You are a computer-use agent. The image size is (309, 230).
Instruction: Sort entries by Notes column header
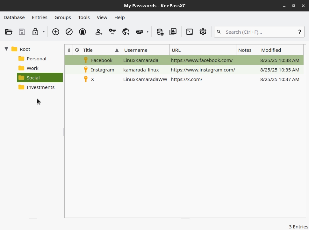248,50
